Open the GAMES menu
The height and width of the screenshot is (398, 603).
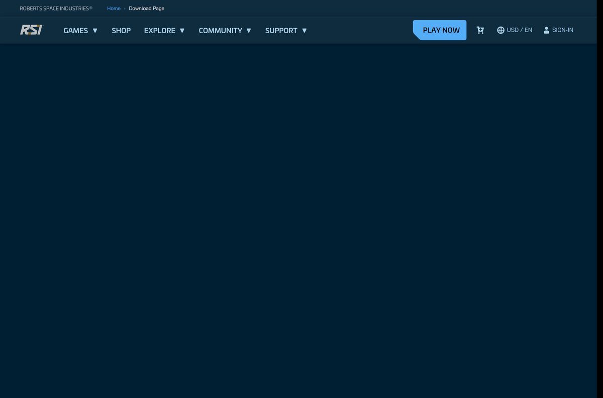[x=76, y=31]
